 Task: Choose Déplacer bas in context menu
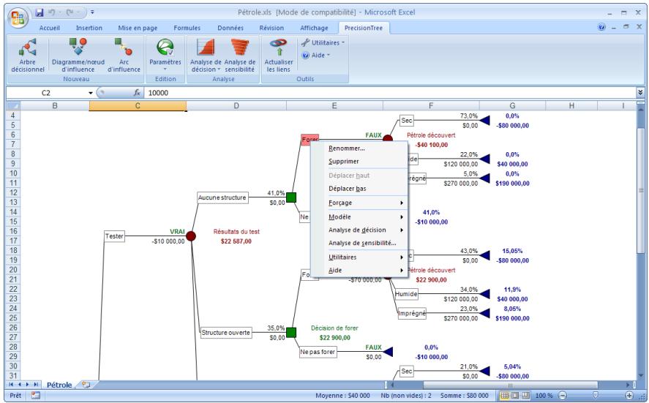(x=359, y=189)
